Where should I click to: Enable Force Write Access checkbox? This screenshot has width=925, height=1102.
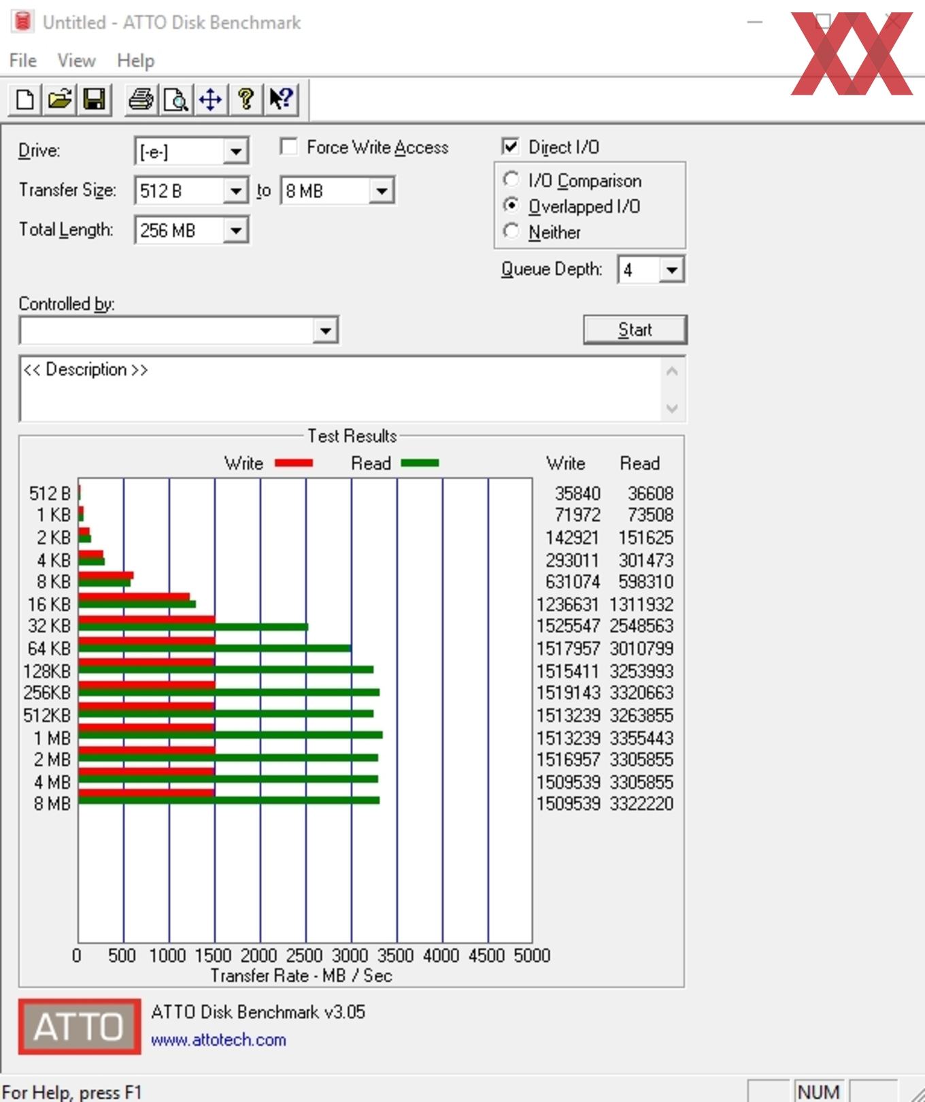(289, 147)
